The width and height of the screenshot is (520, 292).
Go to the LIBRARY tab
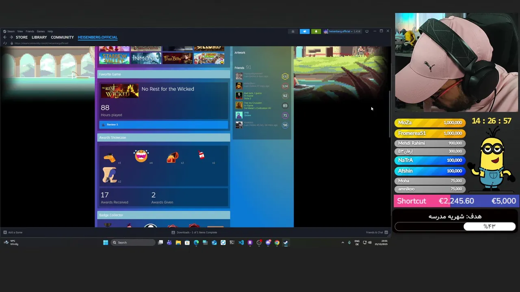[x=39, y=37]
